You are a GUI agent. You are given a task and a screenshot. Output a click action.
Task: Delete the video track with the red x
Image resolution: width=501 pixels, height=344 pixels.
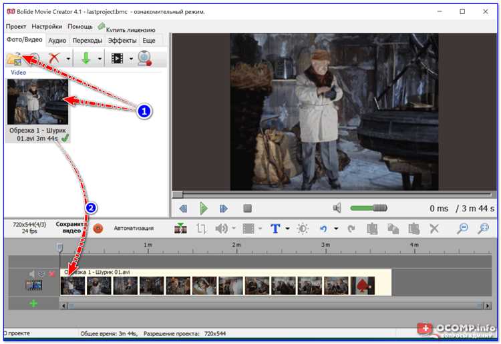pyautogui.click(x=51, y=273)
